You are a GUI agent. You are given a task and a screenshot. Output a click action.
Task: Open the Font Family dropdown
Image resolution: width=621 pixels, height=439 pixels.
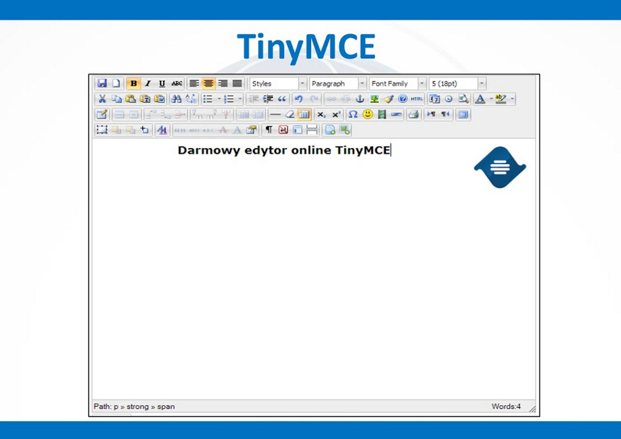tap(398, 84)
